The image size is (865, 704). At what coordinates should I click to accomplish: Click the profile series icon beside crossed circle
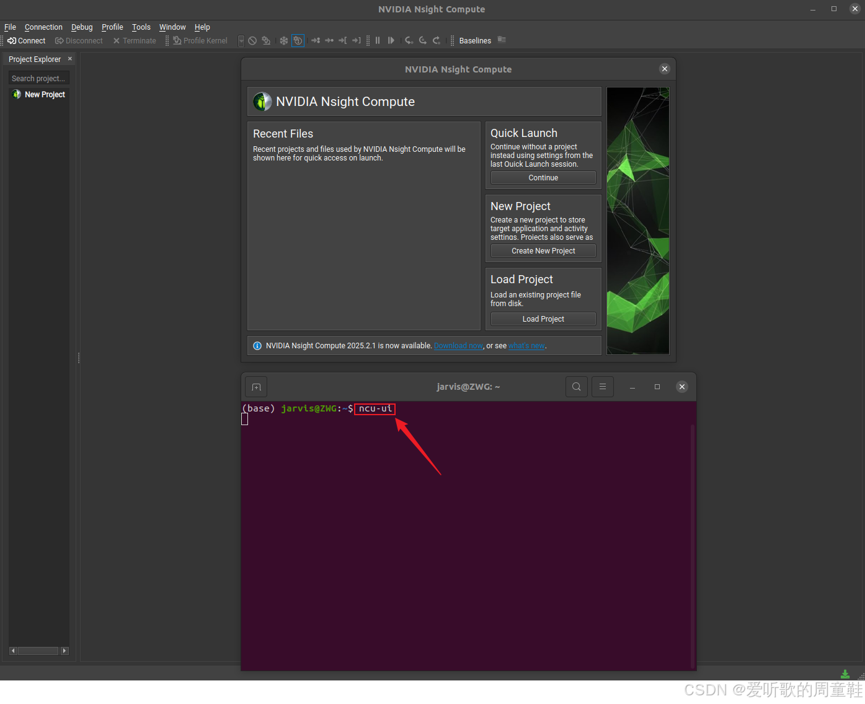pyautogui.click(x=266, y=41)
